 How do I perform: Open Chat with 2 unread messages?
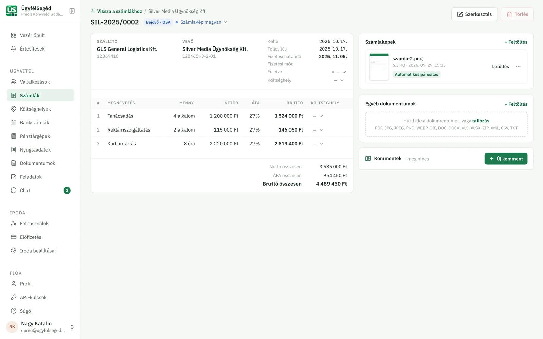tap(40, 191)
